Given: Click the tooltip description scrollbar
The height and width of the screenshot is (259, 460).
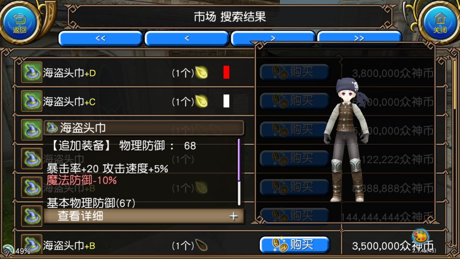Looking at the screenshot, I should pos(239,172).
